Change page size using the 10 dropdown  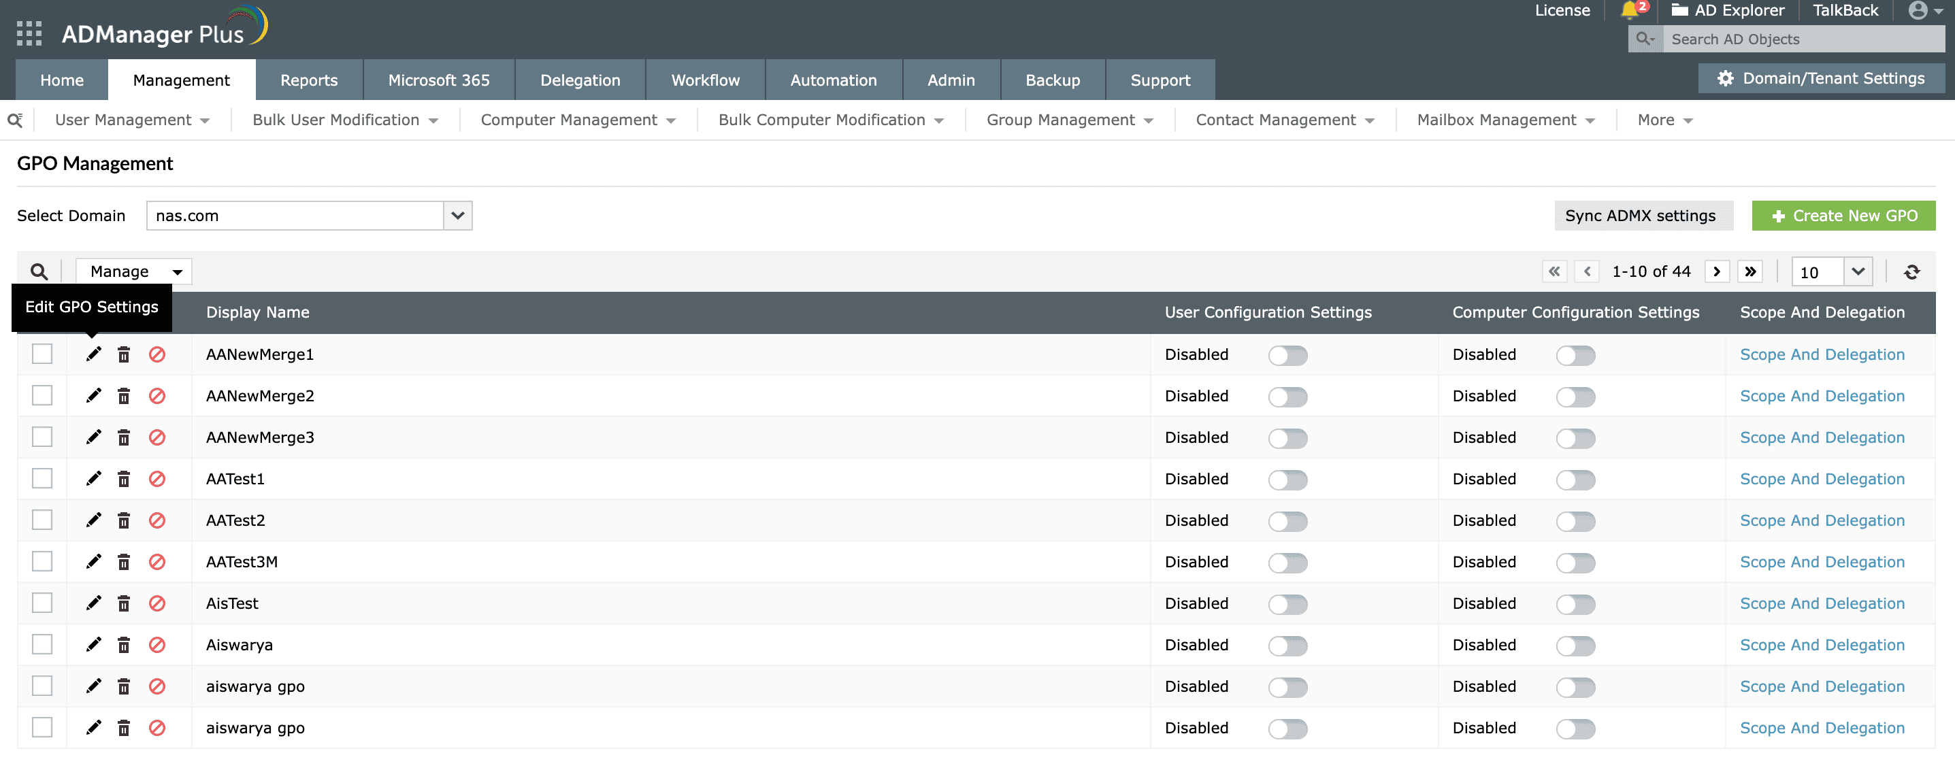[1830, 271]
